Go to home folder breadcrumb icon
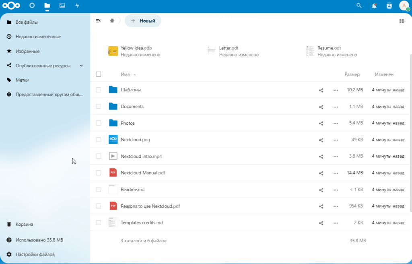 [112, 21]
